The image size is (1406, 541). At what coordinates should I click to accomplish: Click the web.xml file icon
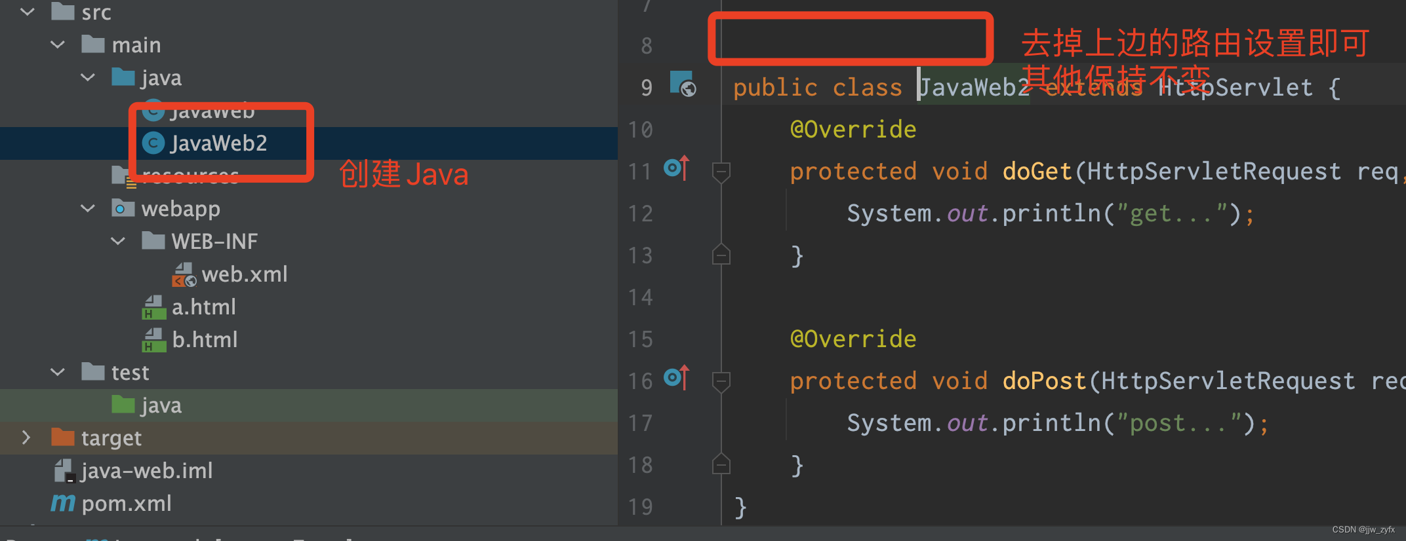point(184,274)
